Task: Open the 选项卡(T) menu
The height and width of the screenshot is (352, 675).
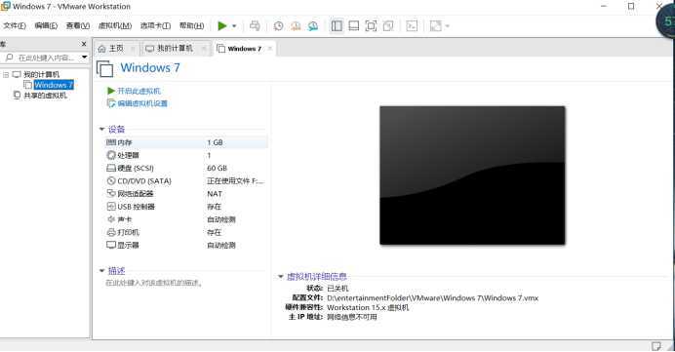Action: click(x=155, y=25)
